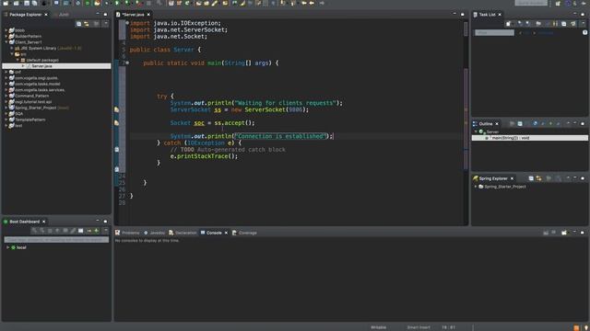Select com.vogella.tasks.model project
590x331 pixels.
[x=37, y=84]
